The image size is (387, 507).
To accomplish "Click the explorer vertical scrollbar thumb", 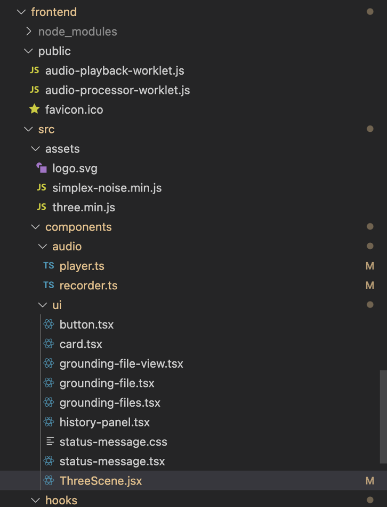I will (x=383, y=417).
